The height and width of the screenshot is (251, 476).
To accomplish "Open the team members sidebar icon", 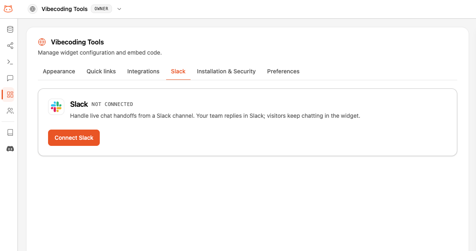I will [x=10, y=111].
